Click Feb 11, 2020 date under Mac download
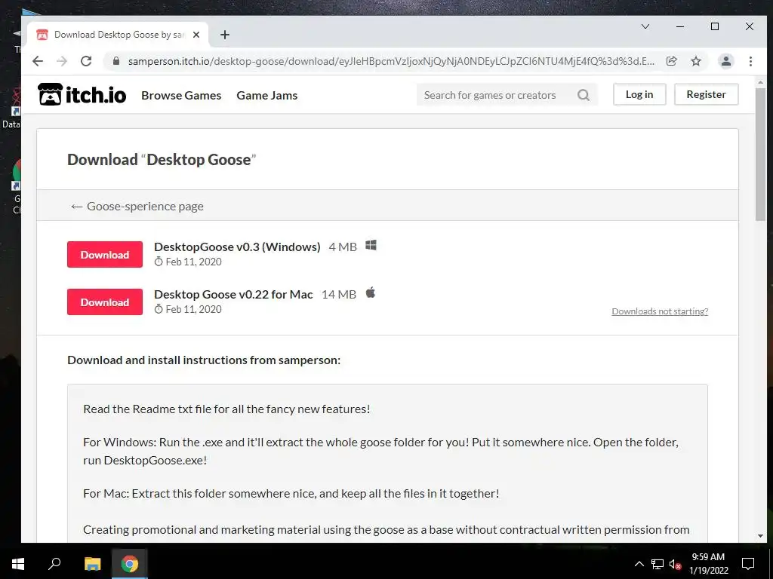This screenshot has height=579, width=773. (x=193, y=309)
